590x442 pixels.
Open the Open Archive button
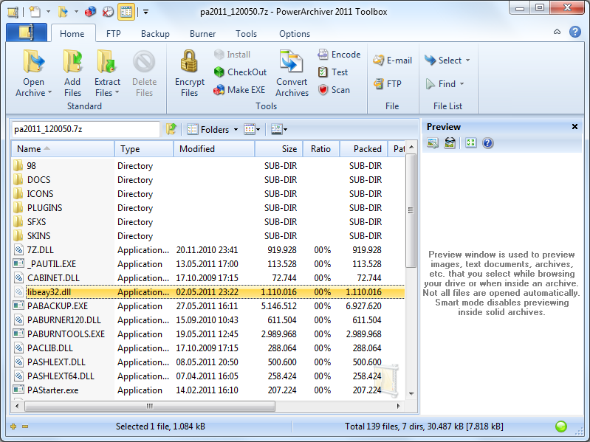[33, 73]
